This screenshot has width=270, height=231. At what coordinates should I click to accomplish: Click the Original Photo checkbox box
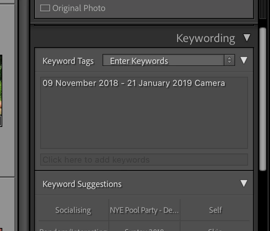coord(45,8)
